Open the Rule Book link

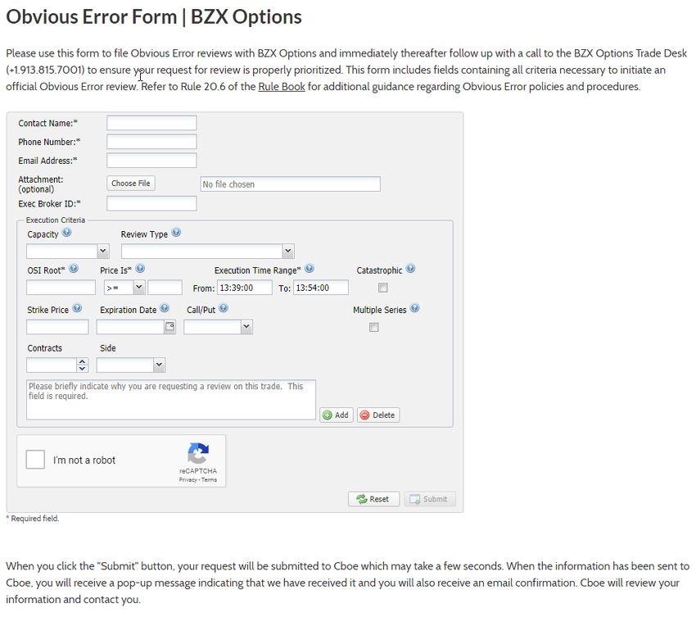[282, 87]
